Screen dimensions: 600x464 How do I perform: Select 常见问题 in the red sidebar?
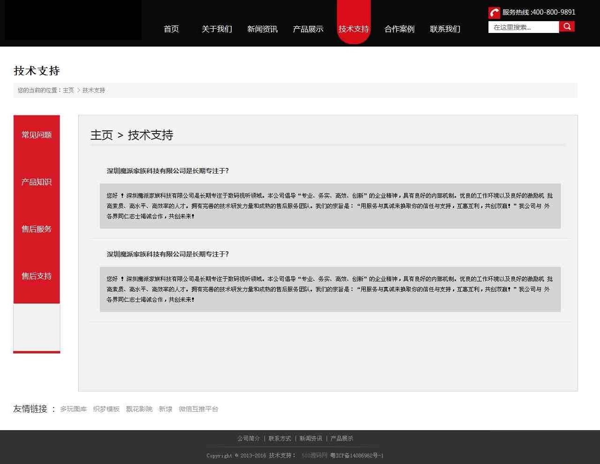pyautogui.click(x=37, y=135)
